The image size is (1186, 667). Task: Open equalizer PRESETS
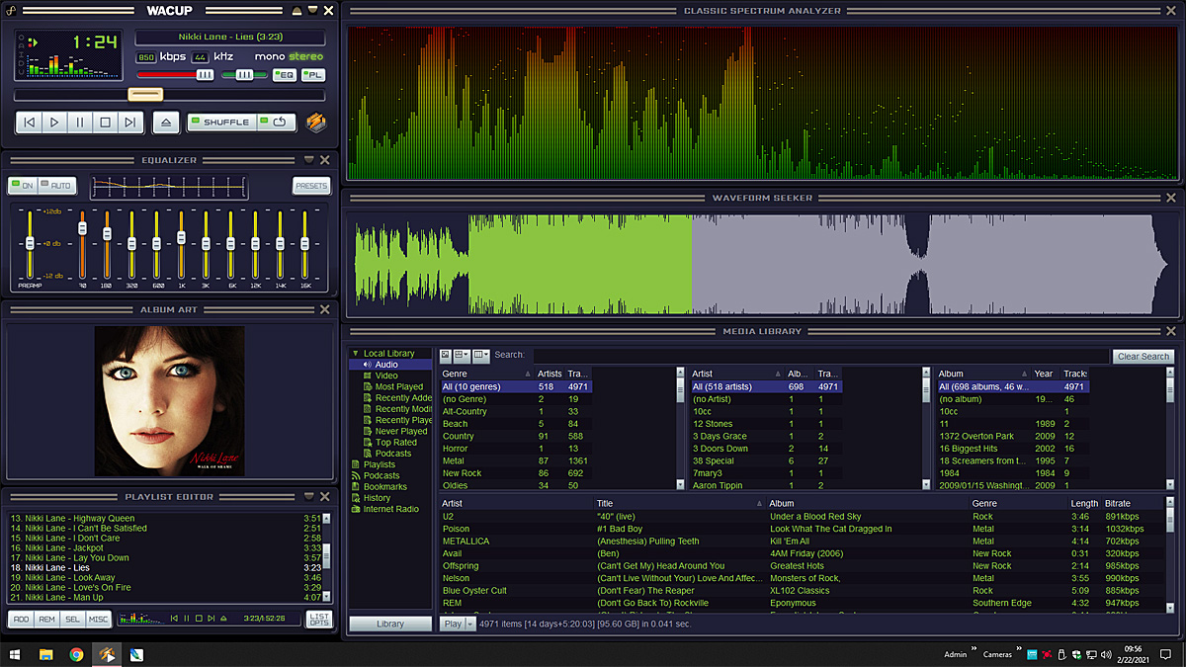click(311, 186)
